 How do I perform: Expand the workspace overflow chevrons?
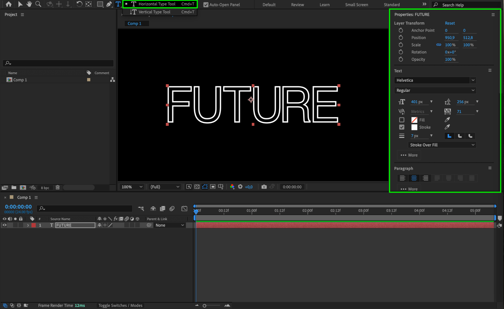click(x=424, y=4)
